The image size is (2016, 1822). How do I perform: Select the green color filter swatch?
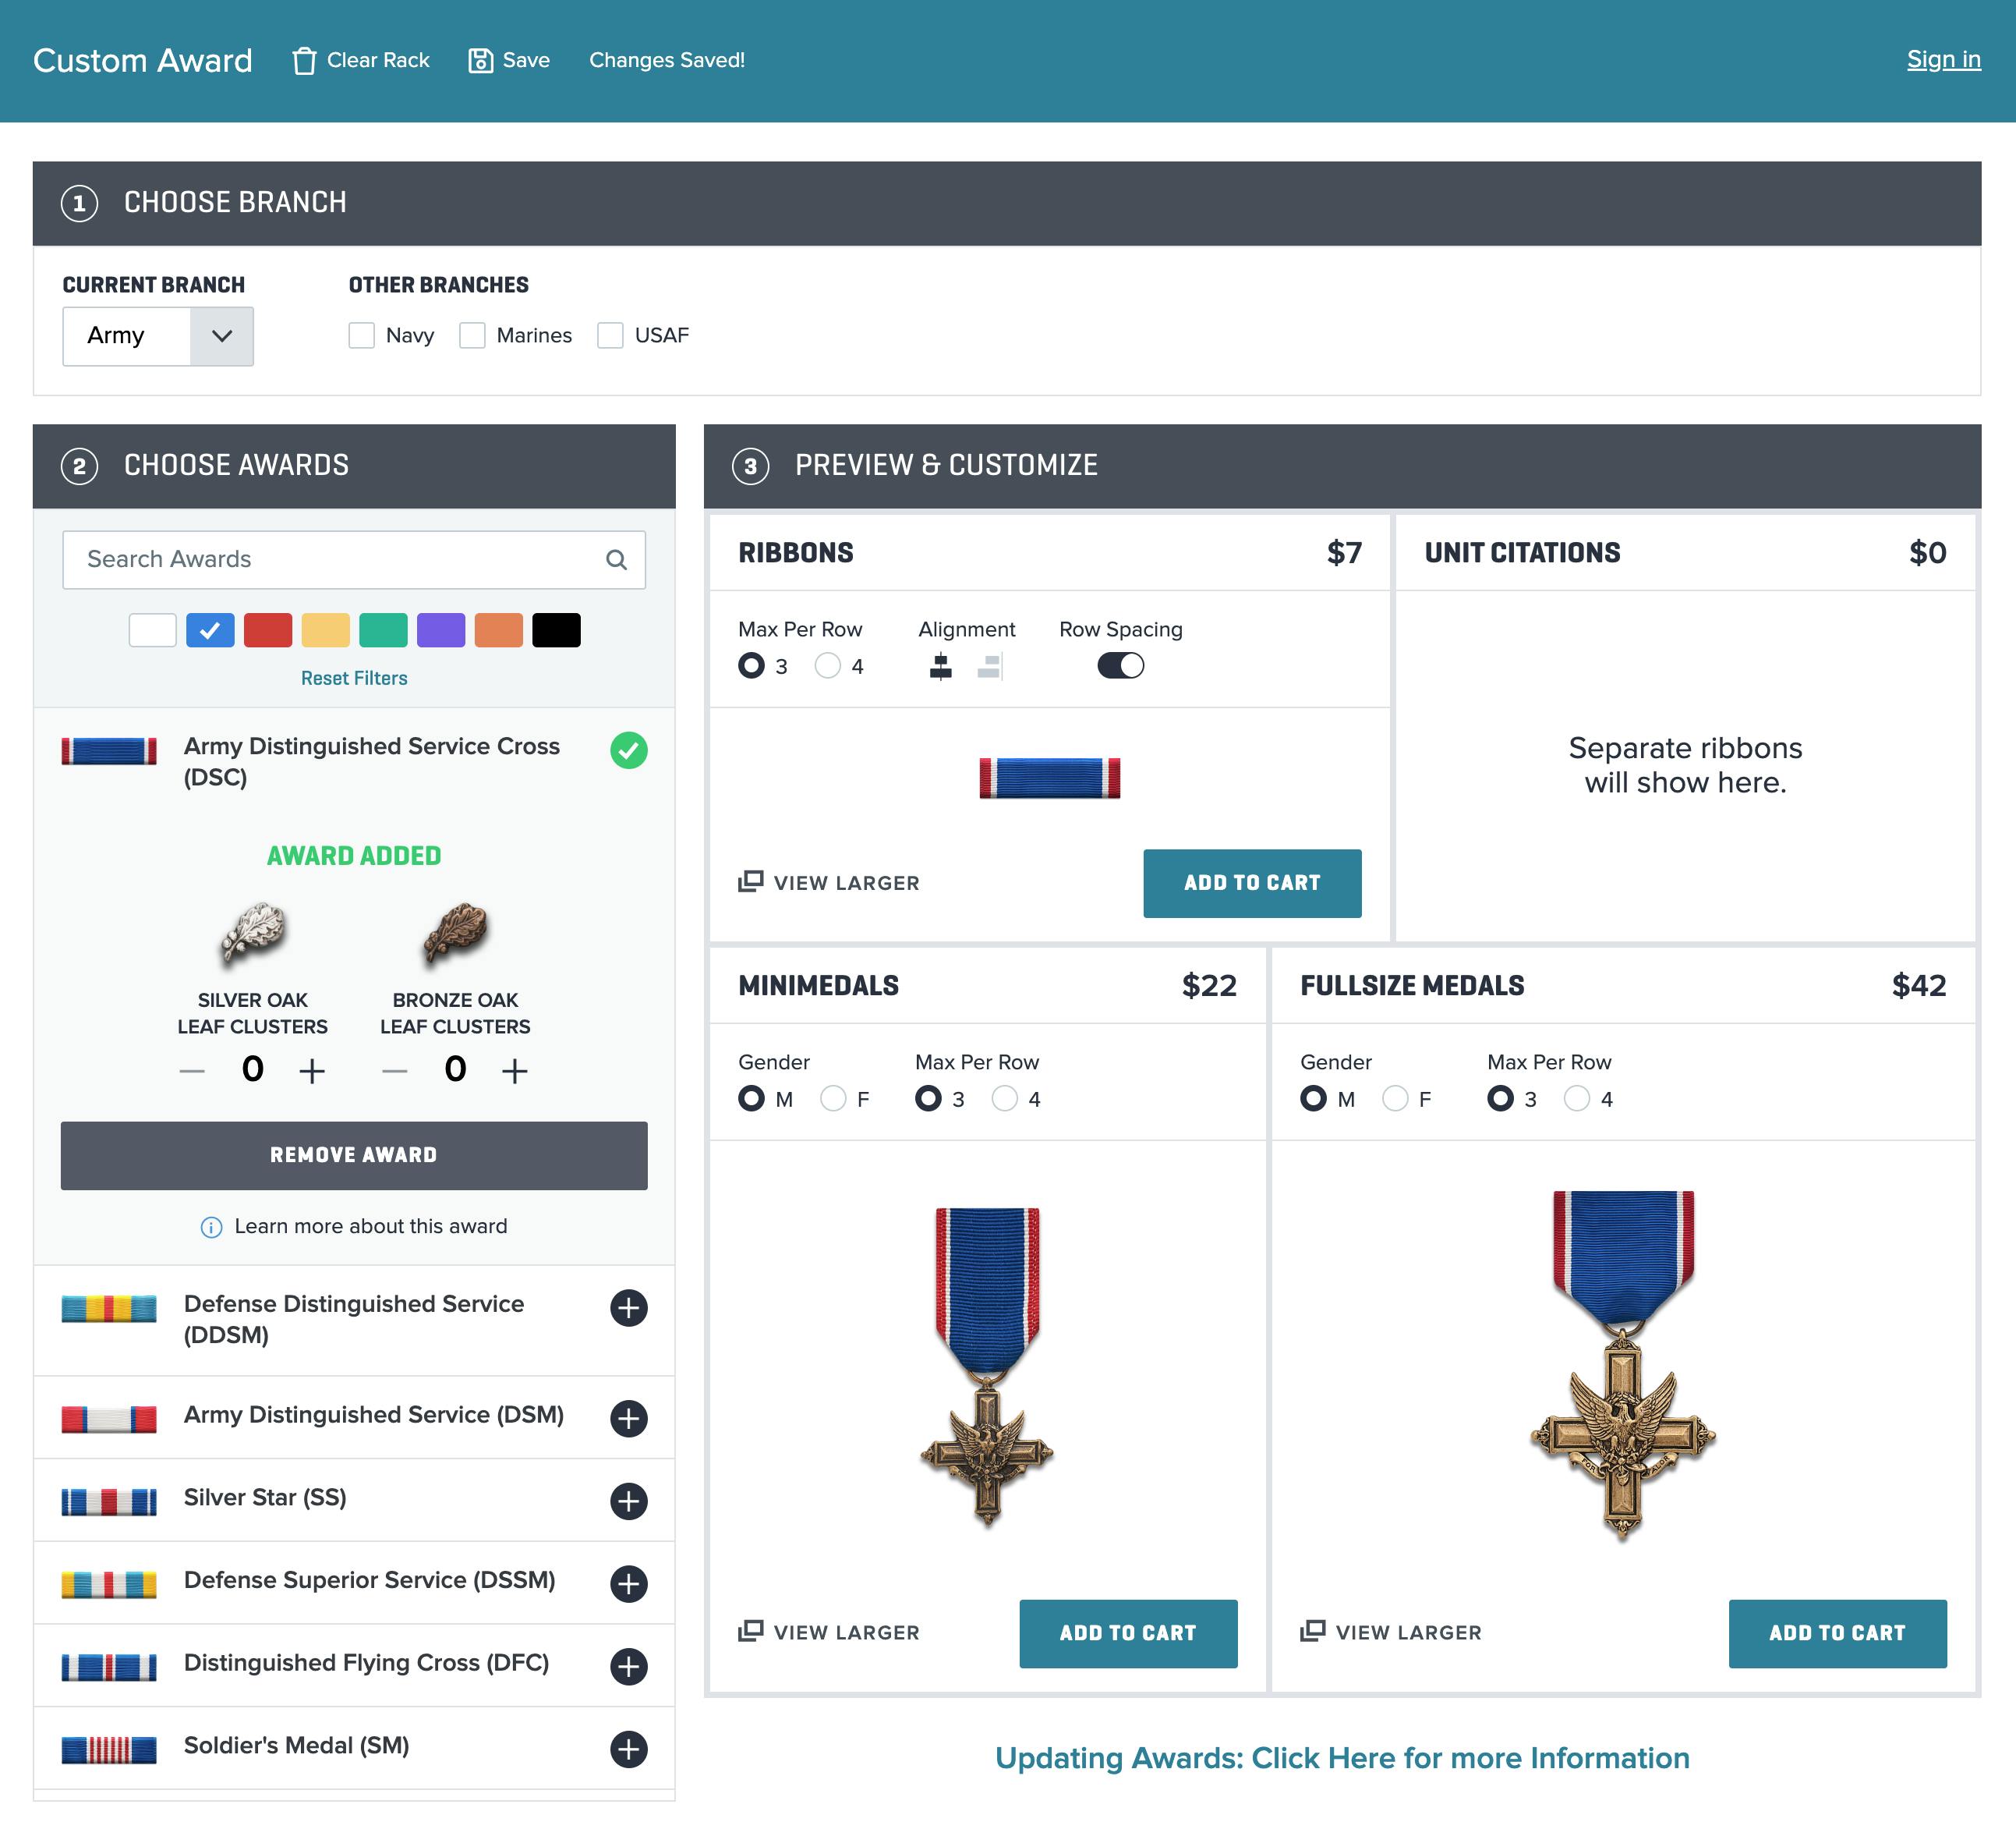(x=384, y=630)
